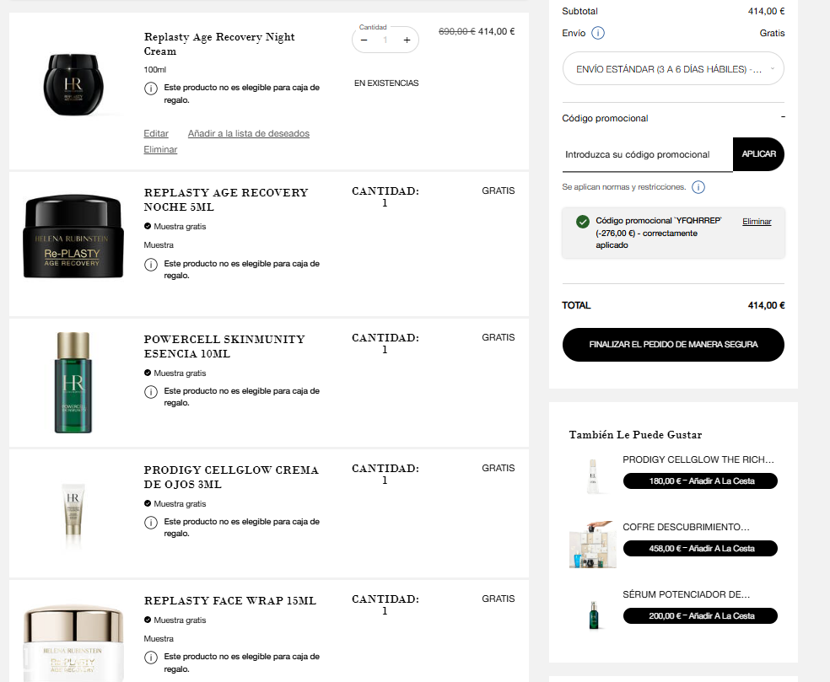The width and height of the screenshot is (830, 682).
Task: Click the info icon under Replasty Age Recovery Noche 5ml
Action: tap(151, 265)
